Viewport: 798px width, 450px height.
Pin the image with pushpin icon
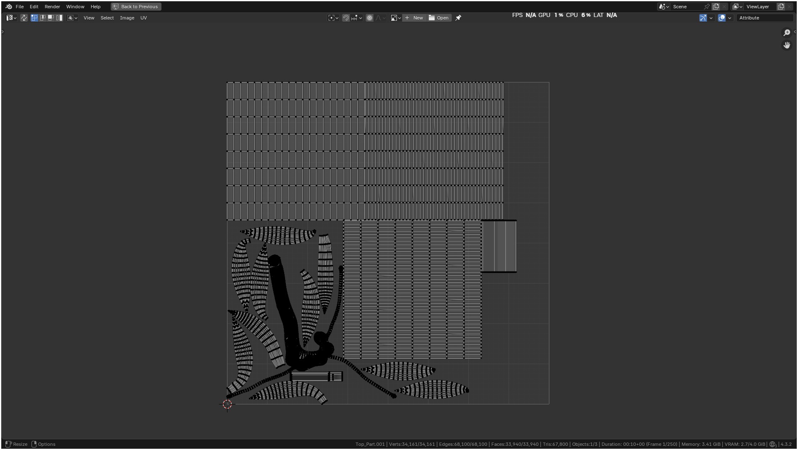458,18
